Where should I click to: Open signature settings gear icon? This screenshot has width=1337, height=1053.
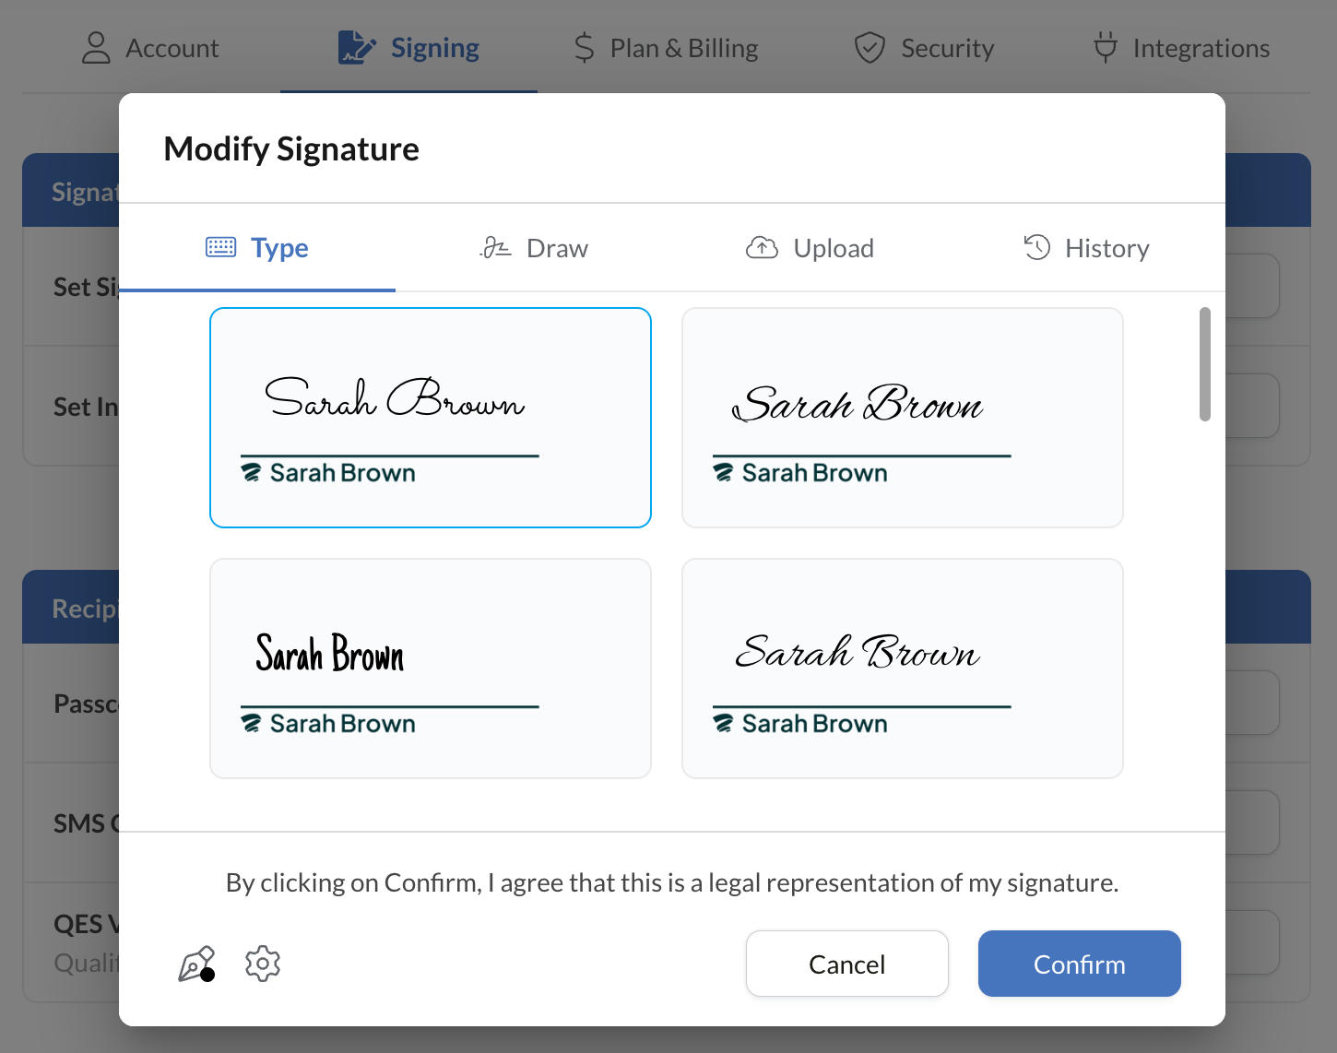(x=263, y=964)
